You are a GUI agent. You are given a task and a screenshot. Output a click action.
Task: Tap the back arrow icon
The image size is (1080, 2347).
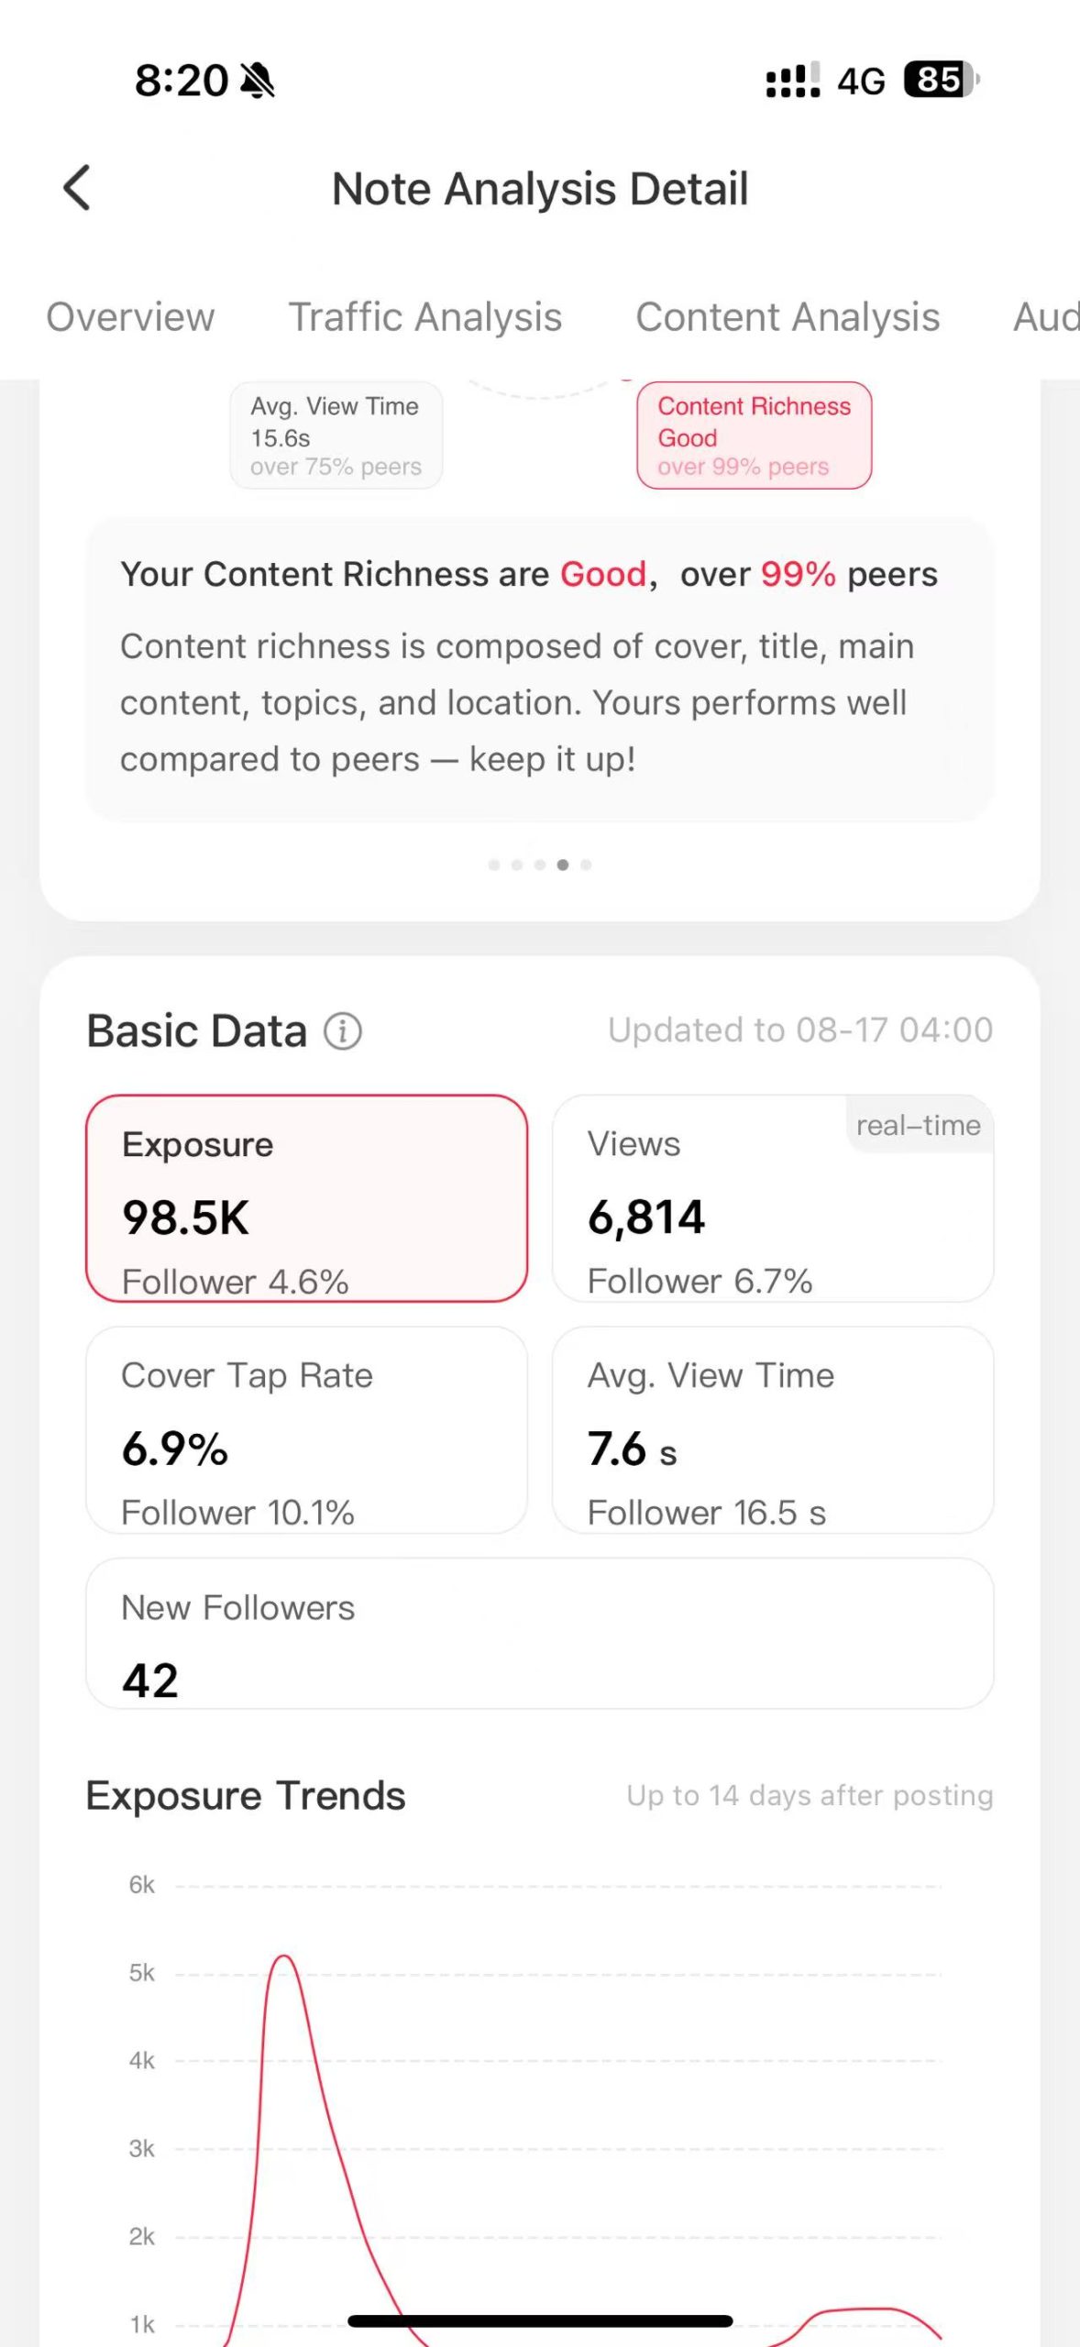(x=77, y=188)
